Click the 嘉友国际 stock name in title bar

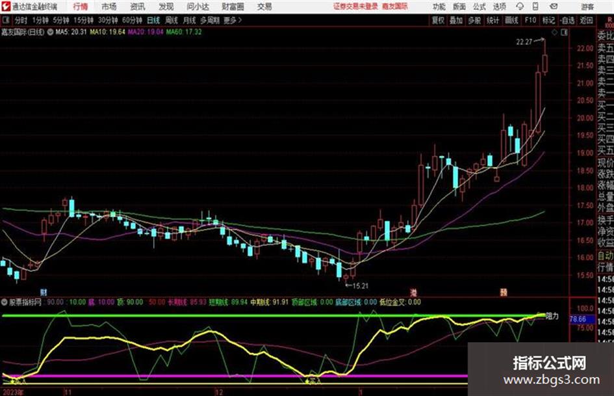(x=395, y=7)
